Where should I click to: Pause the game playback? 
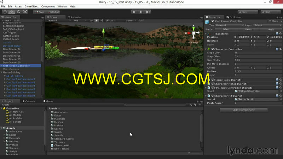(x=141, y=12)
